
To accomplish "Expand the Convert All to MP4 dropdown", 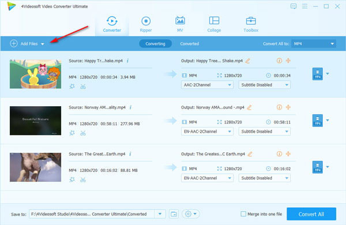I will [314, 44].
